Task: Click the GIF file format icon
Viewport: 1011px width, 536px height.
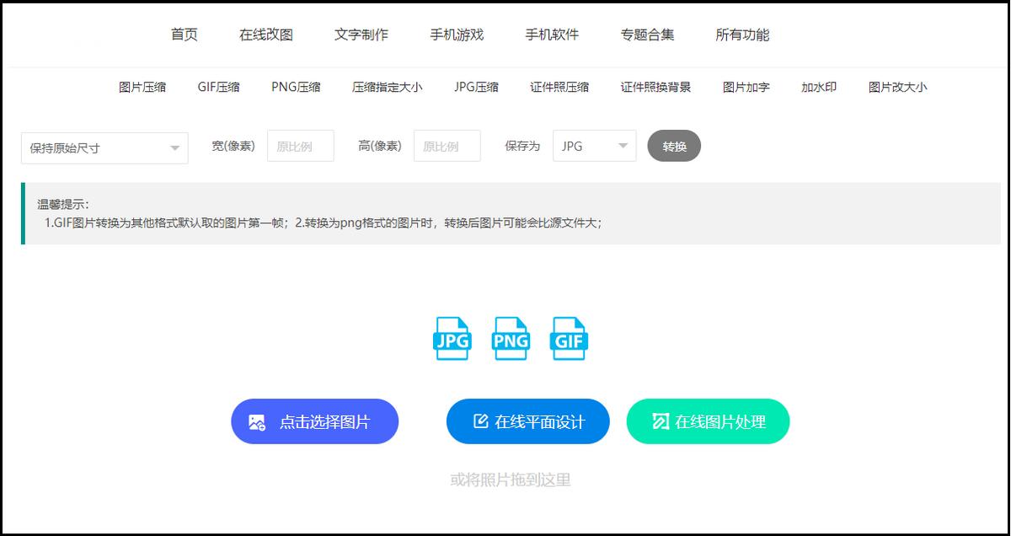Action: pos(569,339)
